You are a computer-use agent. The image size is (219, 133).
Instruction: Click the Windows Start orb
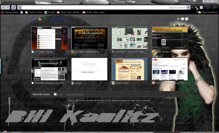[5, 132]
